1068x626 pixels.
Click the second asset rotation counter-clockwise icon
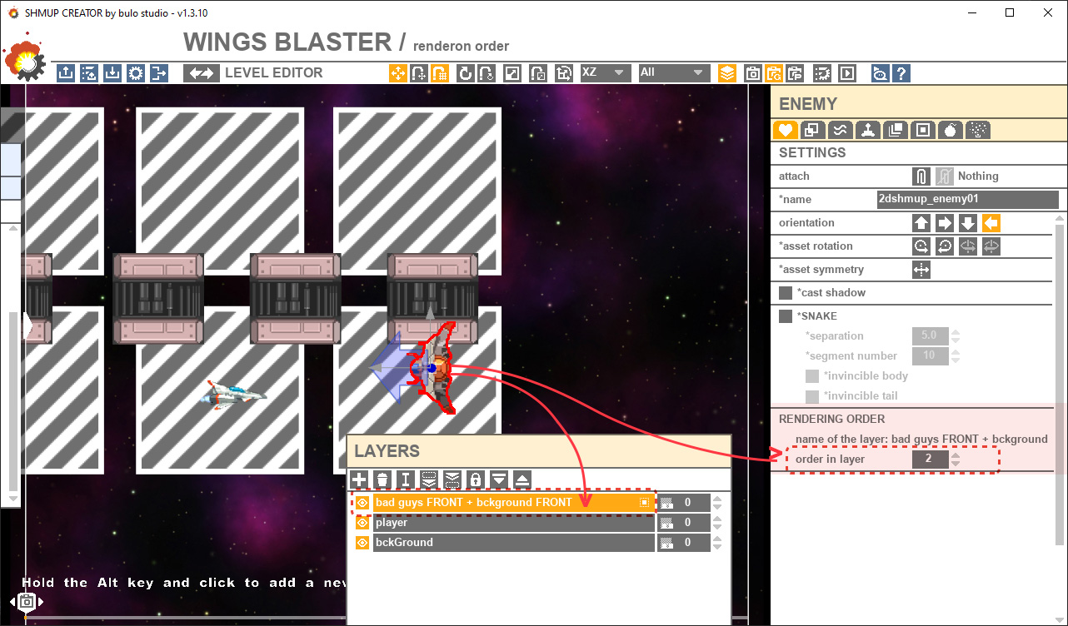tap(944, 246)
